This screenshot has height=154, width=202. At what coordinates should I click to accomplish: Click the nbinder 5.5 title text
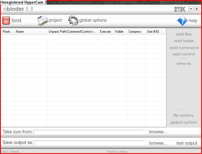pos(18,9)
